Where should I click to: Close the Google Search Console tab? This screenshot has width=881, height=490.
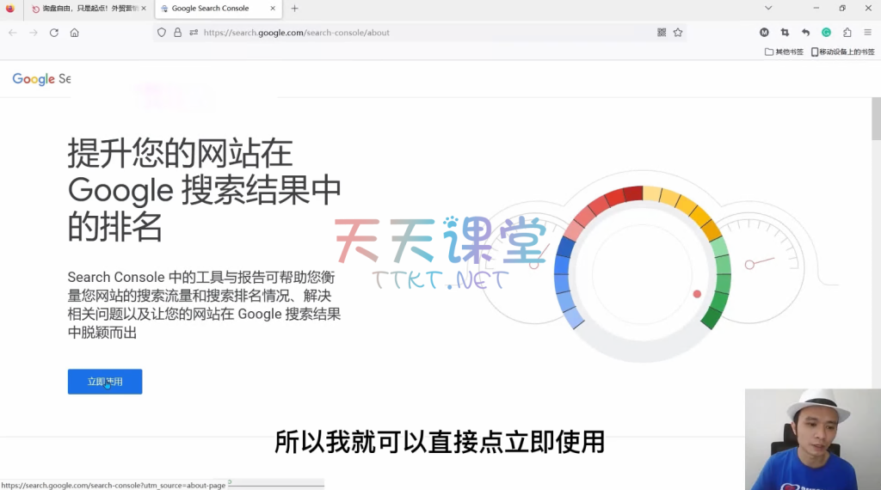pos(274,9)
